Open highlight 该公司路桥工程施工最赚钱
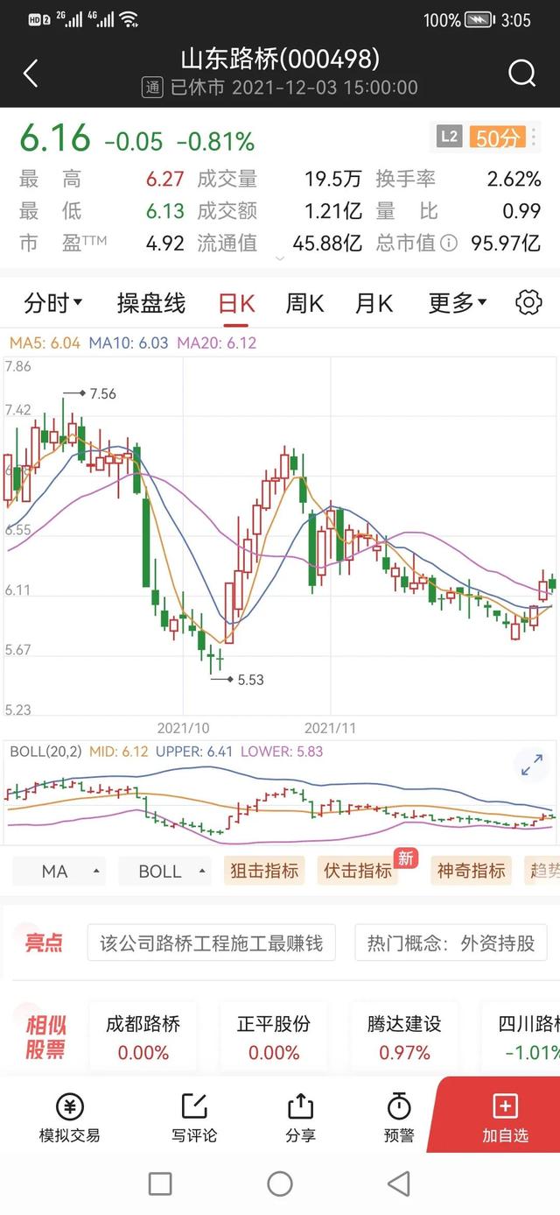The width and height of the screenshot is (560, 1215). coord(212,943)
